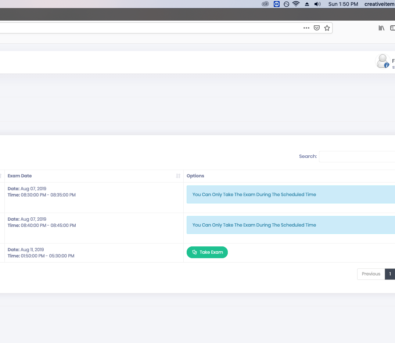Open the Wi-Fi status menu
395x343 pixels.
click(296, 4)
